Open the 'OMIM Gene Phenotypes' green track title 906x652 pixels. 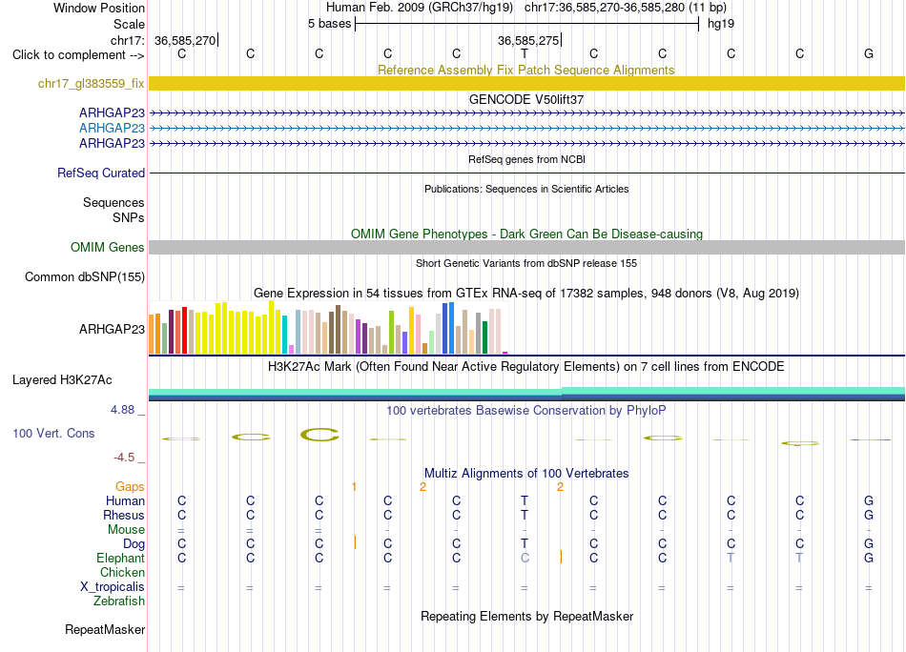pyautogui.click(x=526, y=234)
